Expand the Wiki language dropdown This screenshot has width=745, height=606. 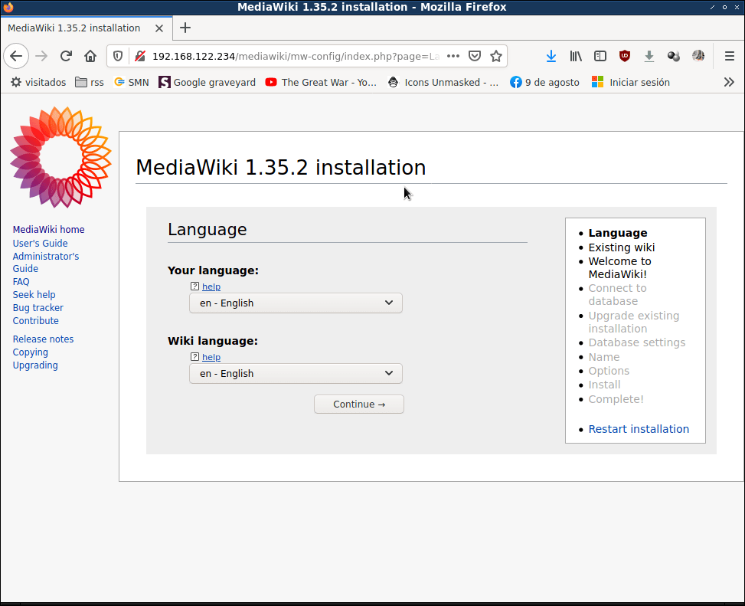(296, 374)
